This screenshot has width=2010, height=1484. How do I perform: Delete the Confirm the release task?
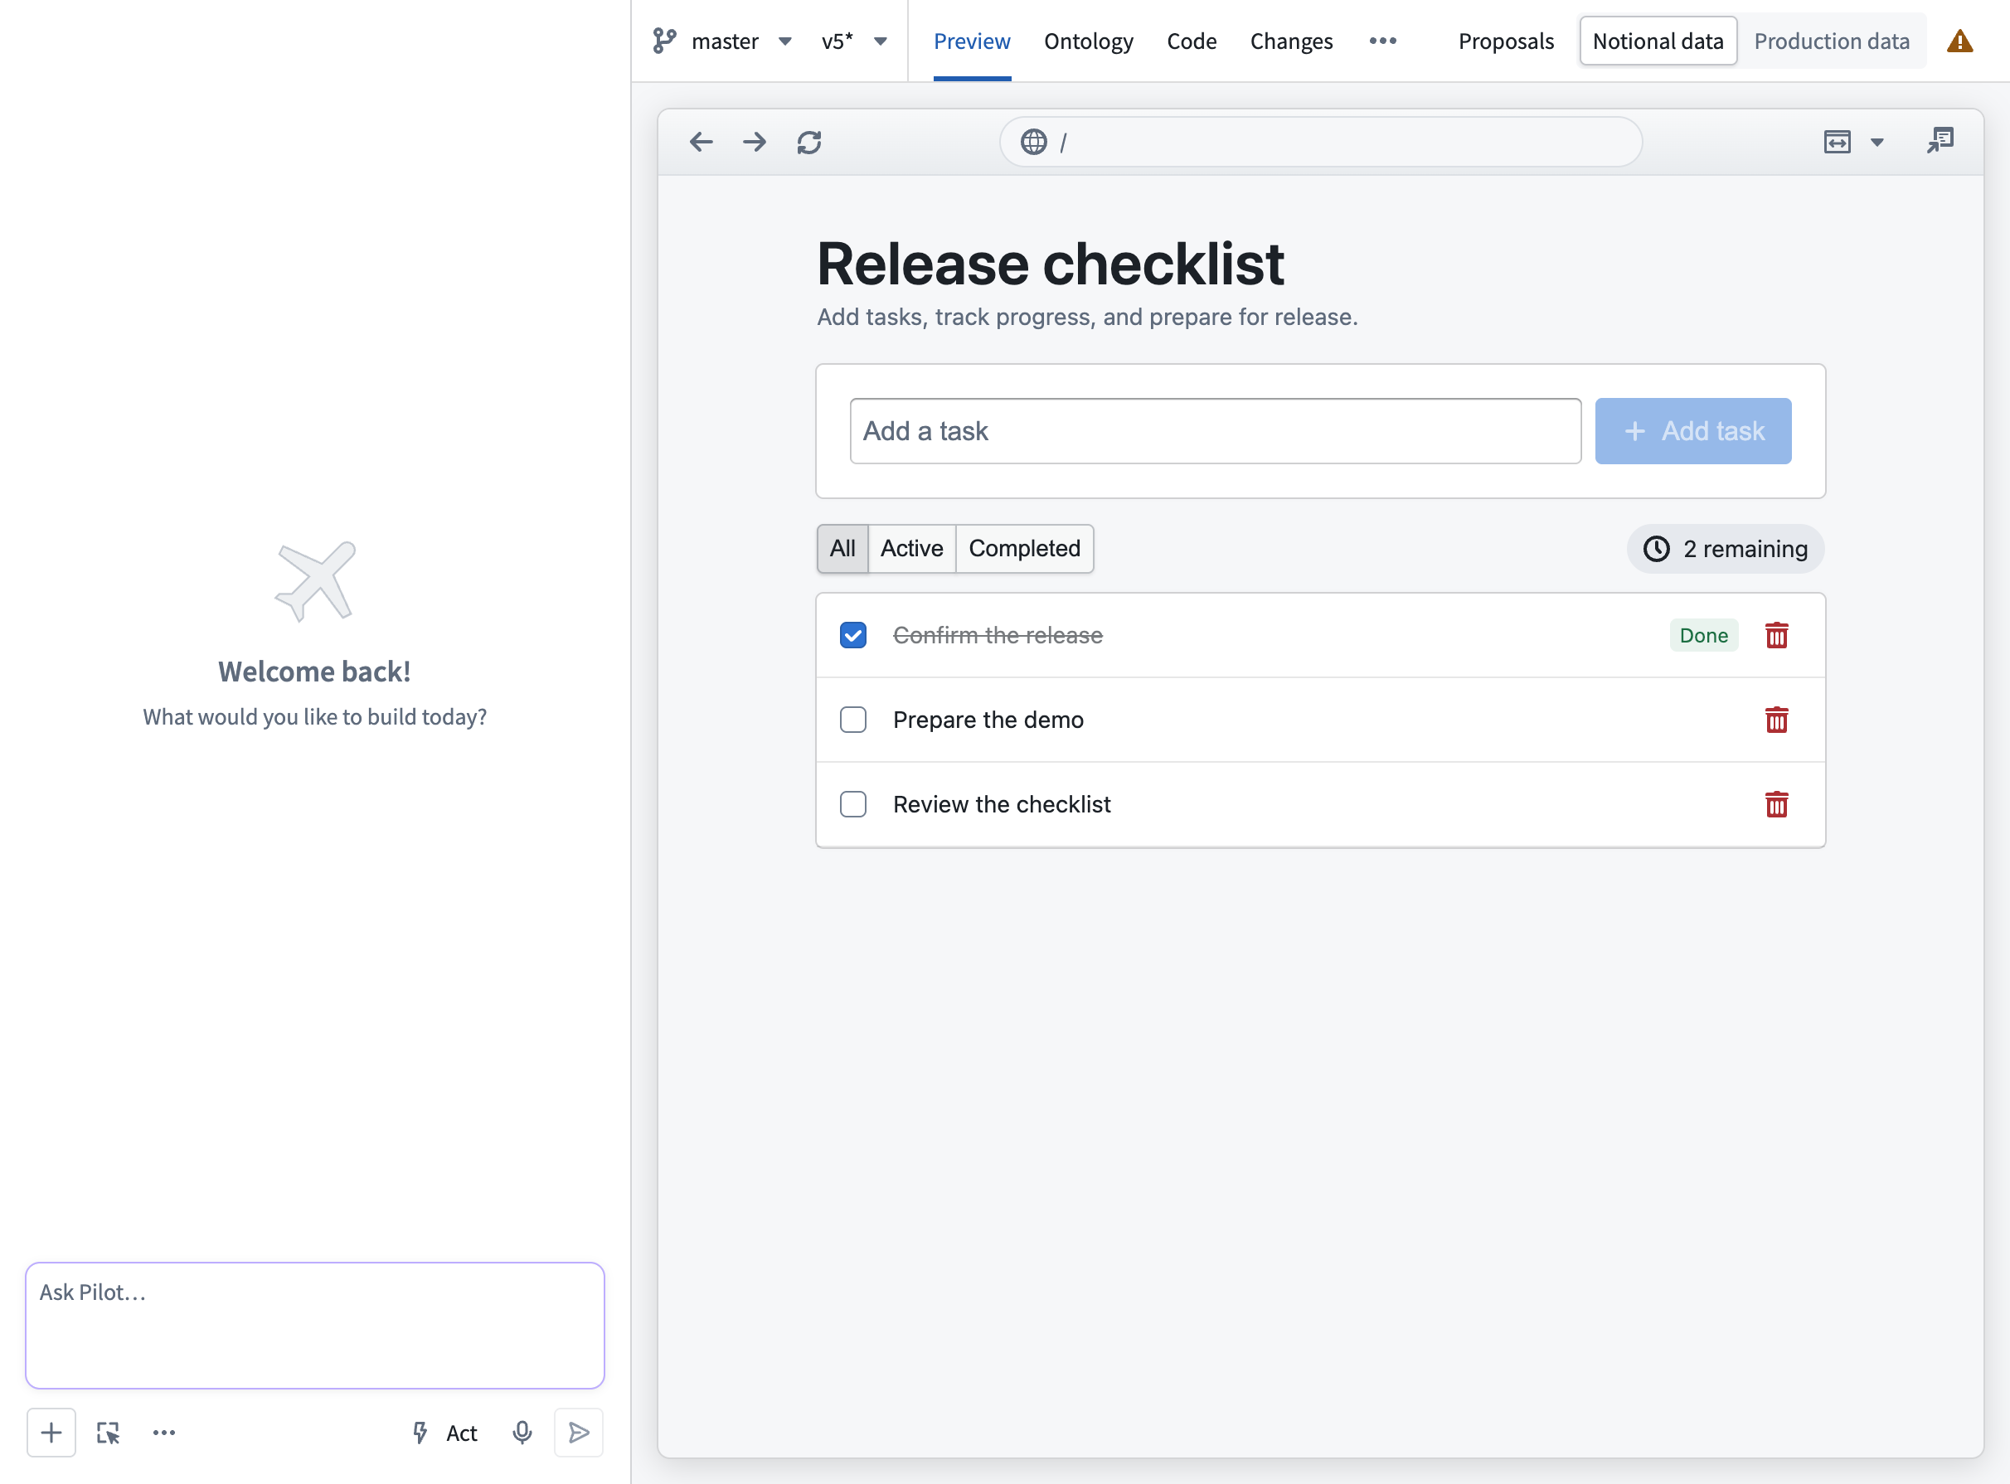coord(1775,635)
